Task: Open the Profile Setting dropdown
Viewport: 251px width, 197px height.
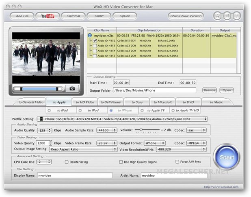Action: tap(122, 119)
